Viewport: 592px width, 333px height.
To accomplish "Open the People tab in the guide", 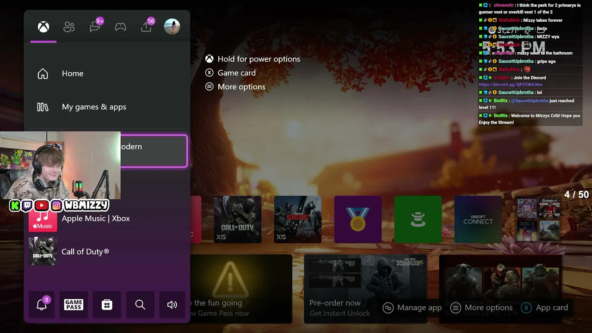I will (x=69, y=27).
